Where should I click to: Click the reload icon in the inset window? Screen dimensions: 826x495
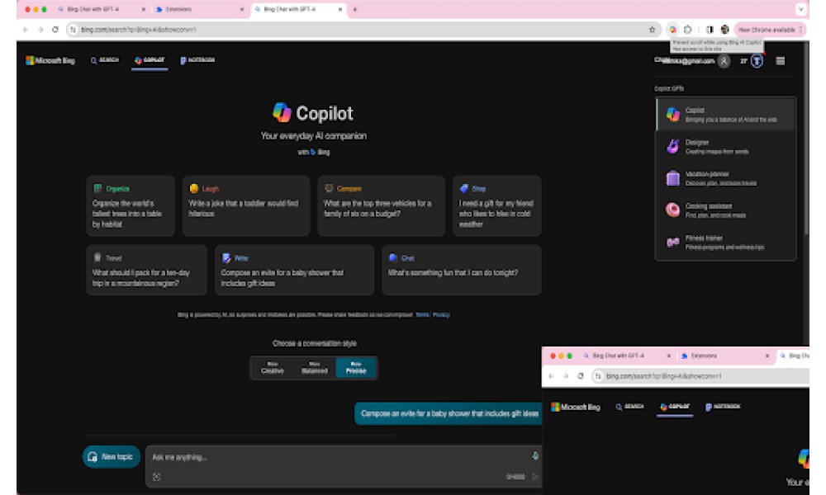(x=581, y=375)
